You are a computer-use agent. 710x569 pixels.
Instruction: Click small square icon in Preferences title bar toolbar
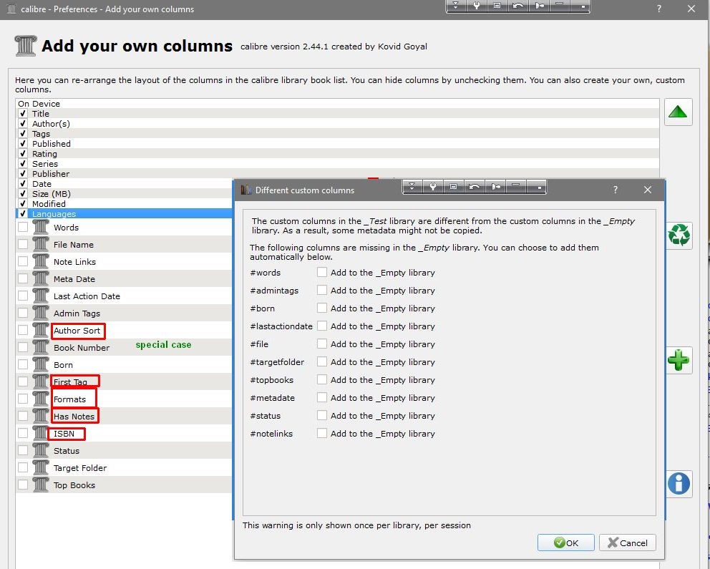580,6
